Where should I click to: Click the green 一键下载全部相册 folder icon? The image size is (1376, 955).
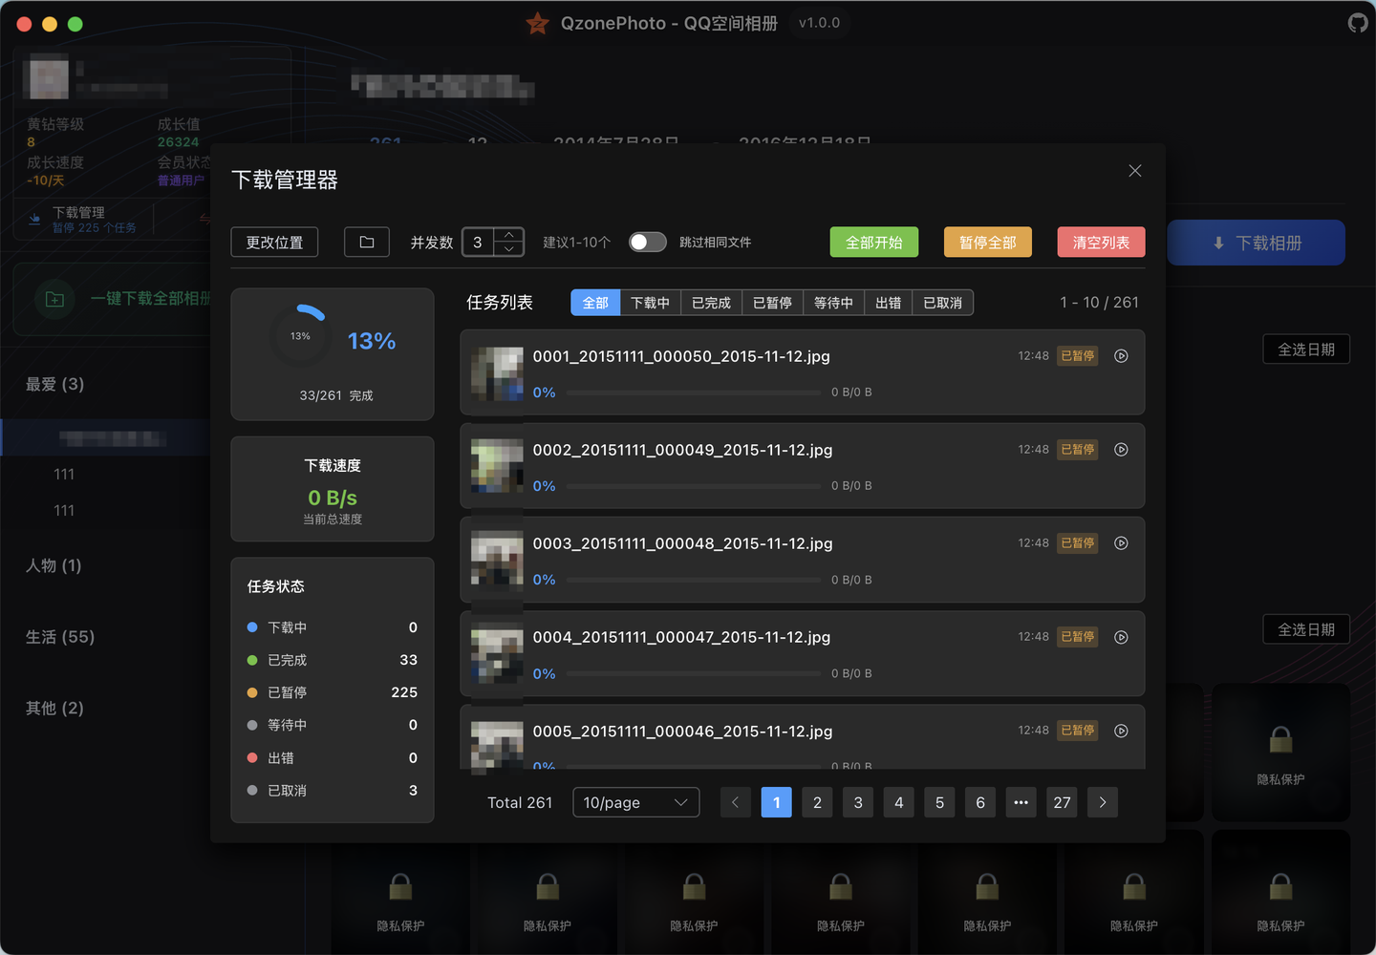[x=54, y=299]
